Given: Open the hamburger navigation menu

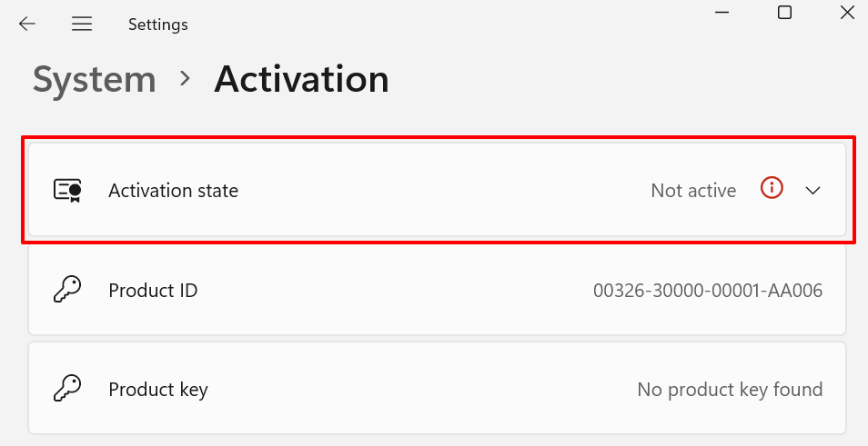Looking at the screenshot, I should coord(82,25).
